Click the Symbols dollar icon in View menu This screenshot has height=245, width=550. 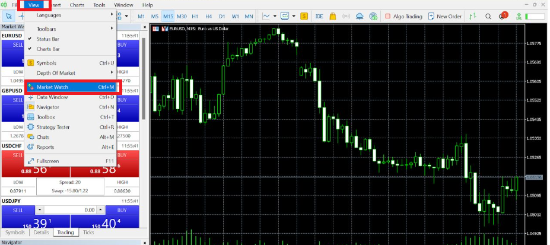pyautogui.click(x=30, y=63)
